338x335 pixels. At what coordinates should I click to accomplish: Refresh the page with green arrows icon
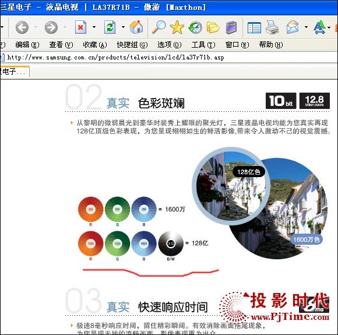tap(110, 27)
